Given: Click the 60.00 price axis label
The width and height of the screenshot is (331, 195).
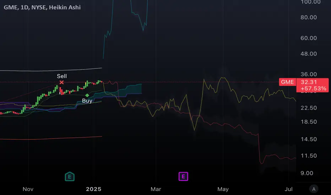Looking at the screenshot, I should 309,38.
